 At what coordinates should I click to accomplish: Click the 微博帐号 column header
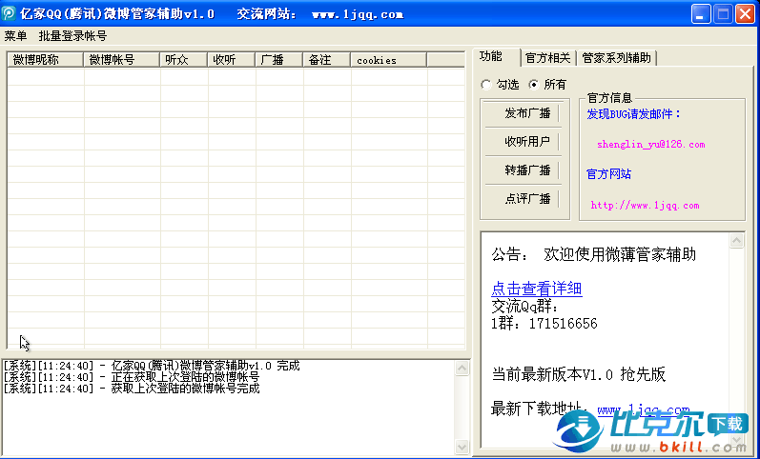coord(121,60)
